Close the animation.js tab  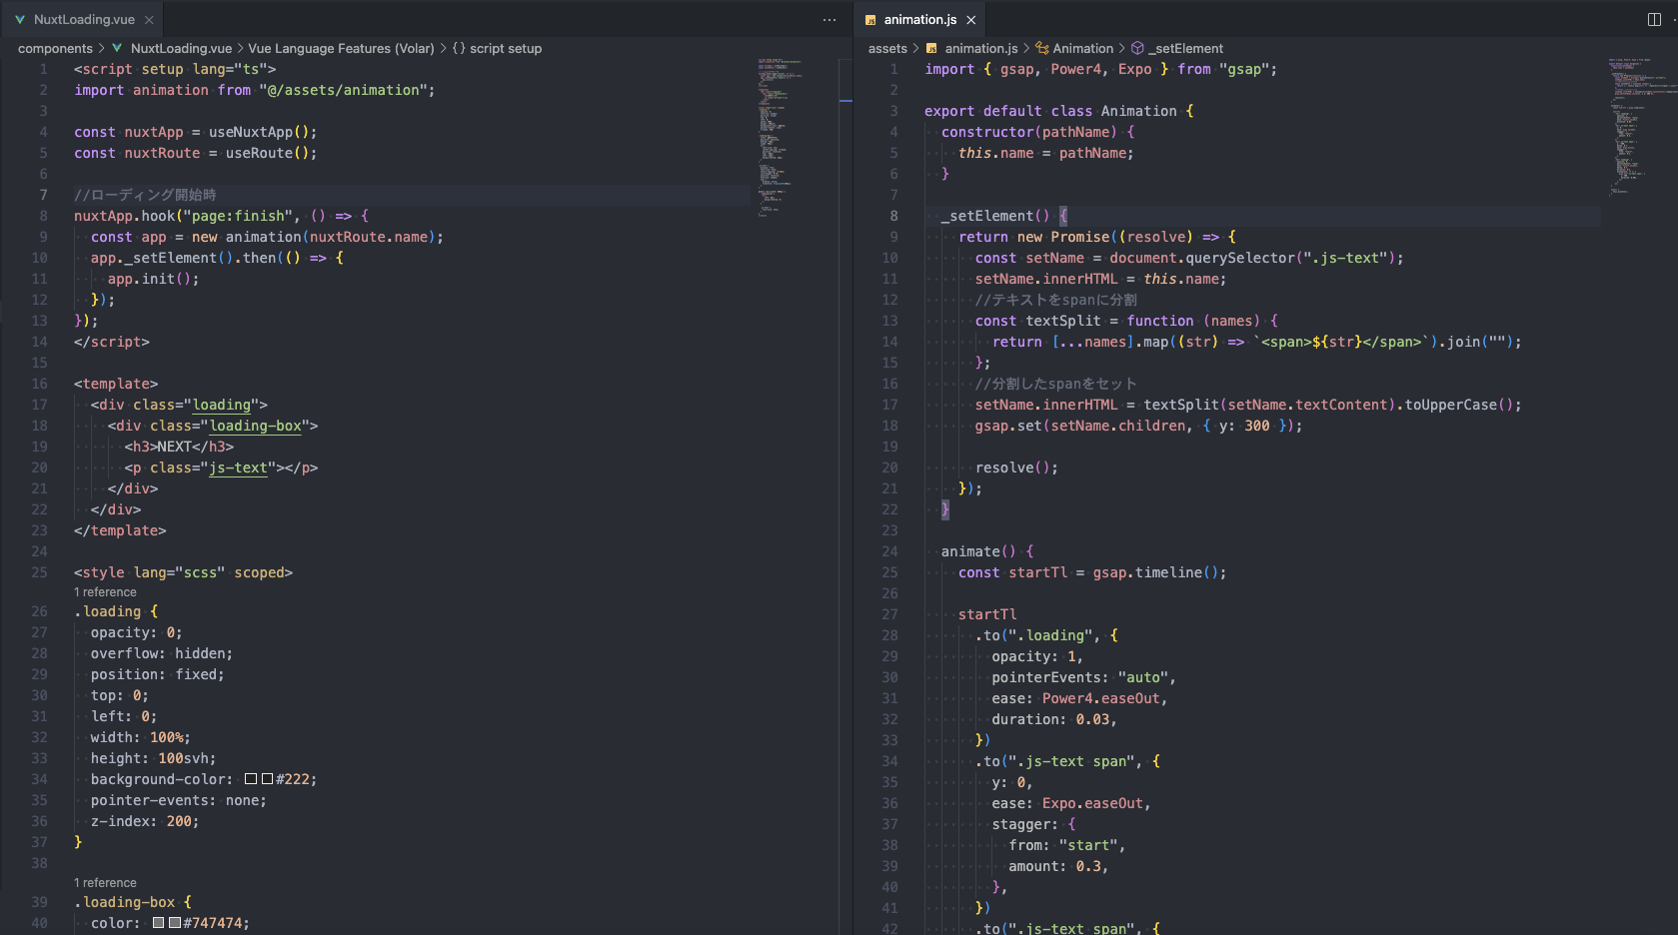point(970,20)
